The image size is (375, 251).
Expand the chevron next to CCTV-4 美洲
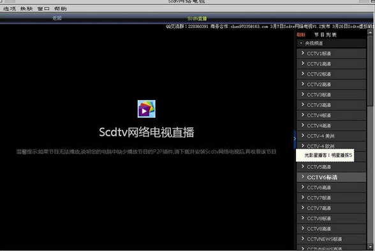(x=303, y=136)
